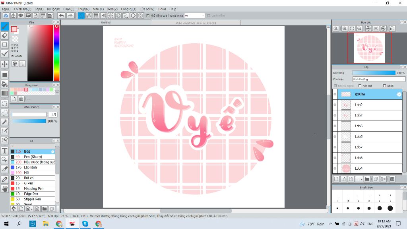Select the Magic Wand tool

5,122
